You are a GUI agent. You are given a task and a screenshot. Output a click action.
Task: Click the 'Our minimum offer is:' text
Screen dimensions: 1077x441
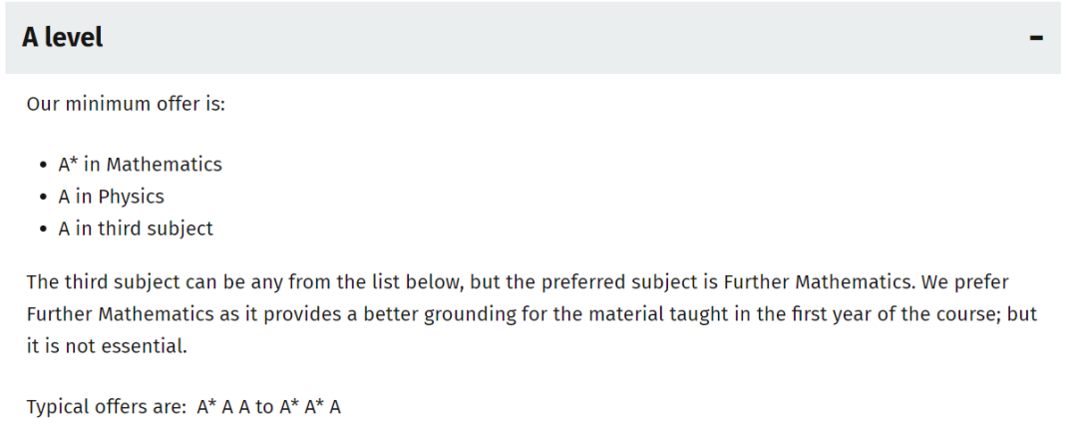point(126,104)
